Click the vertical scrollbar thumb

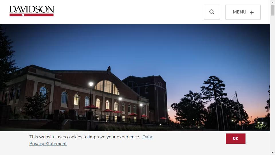pos(272,10)
